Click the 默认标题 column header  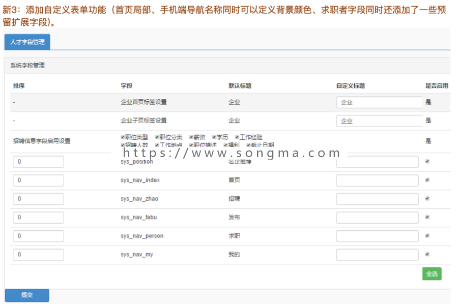click(x=240, y=86)
